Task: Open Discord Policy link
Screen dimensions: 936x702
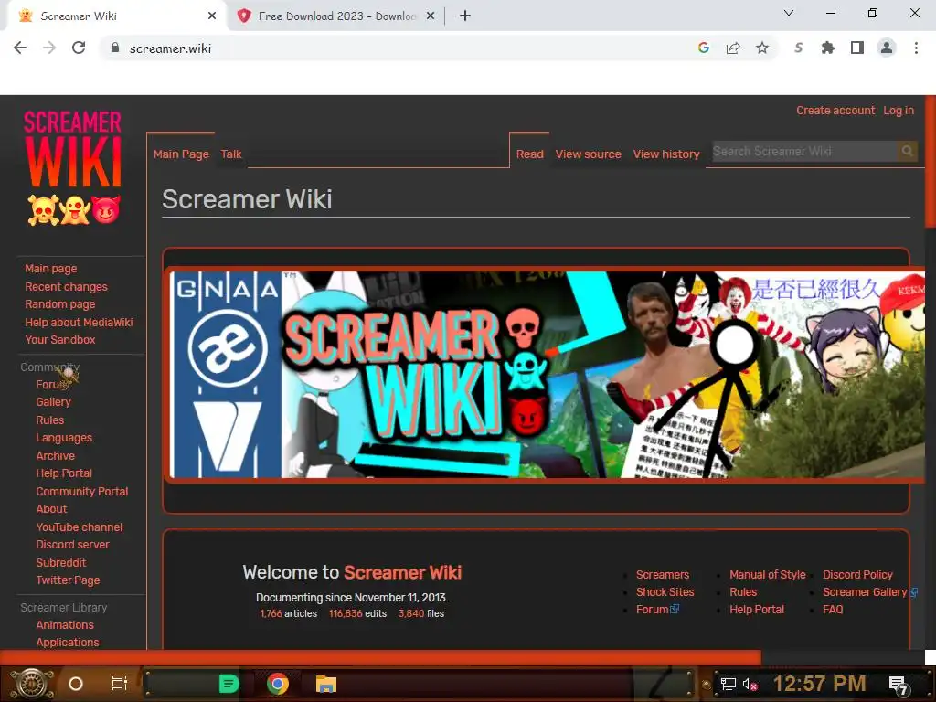Action: (857, 575)
